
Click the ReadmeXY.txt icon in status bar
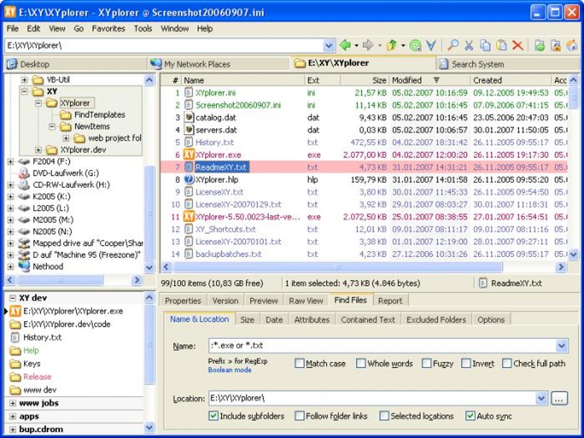(x=483, y=283)
